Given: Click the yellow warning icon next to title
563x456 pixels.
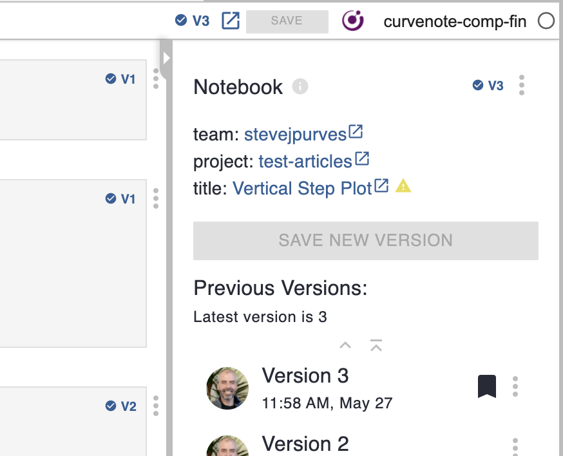Looking at the screenshot, I should pyautogui.click(x=403, y=187).
